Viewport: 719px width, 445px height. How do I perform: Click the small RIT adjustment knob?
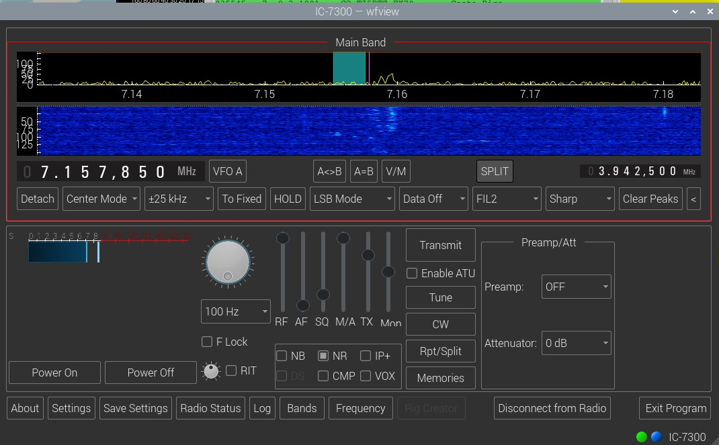[x=211, y=370]
